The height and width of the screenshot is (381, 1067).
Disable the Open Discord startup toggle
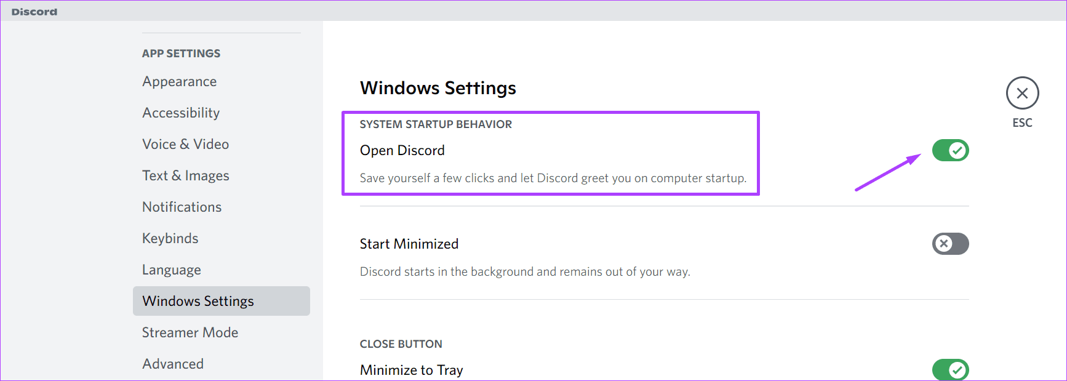[950, 150]
